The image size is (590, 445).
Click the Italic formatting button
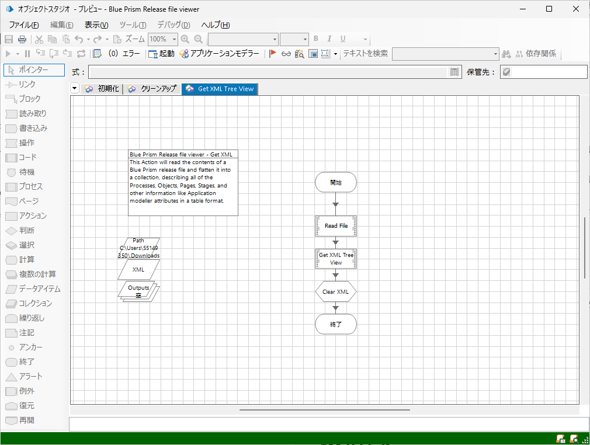point(329,39)
